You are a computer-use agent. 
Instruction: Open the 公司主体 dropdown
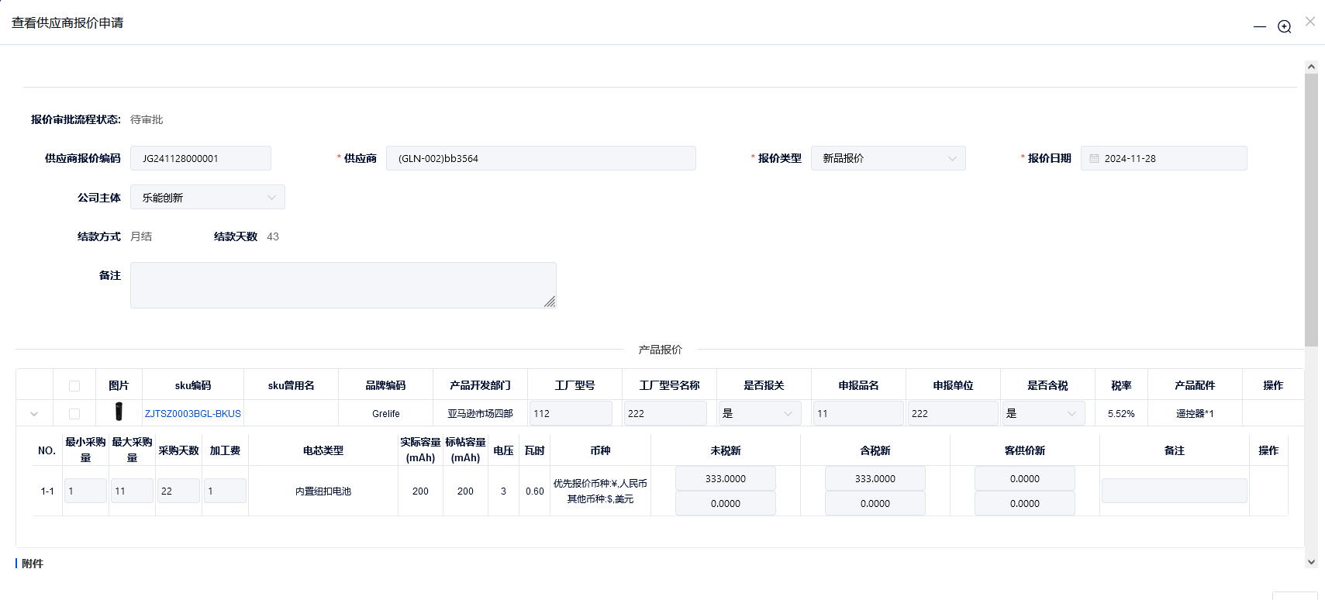click(207, 198)
